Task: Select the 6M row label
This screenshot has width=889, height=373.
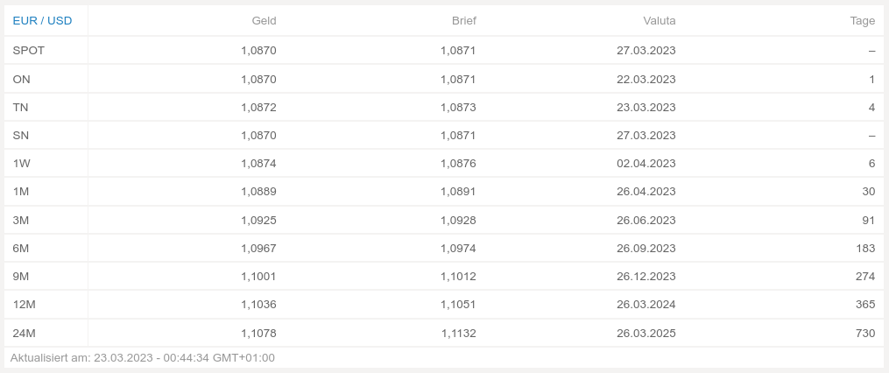Action: [21, 248]
